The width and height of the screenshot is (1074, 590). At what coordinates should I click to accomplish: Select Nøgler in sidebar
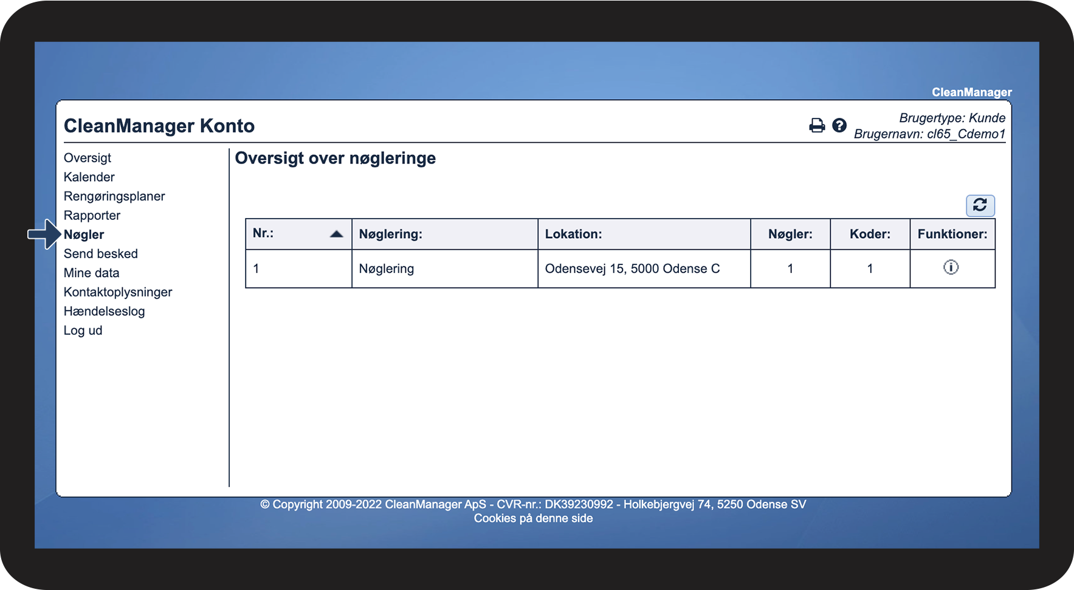click(x=84, y=235)
